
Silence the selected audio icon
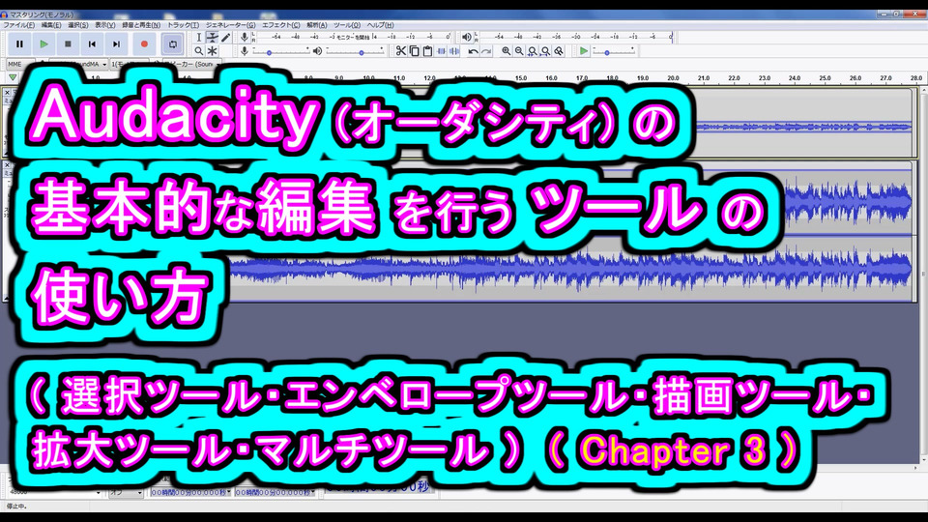pos(454,51)
